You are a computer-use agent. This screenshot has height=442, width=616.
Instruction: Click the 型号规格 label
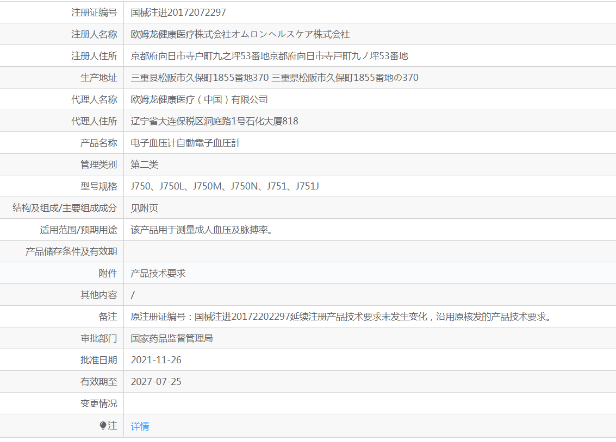pyautogui.click(x=99, y=186)
